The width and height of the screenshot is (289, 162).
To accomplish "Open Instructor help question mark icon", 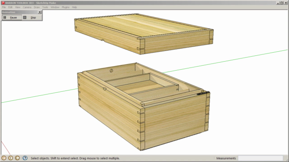I will 25,158.
